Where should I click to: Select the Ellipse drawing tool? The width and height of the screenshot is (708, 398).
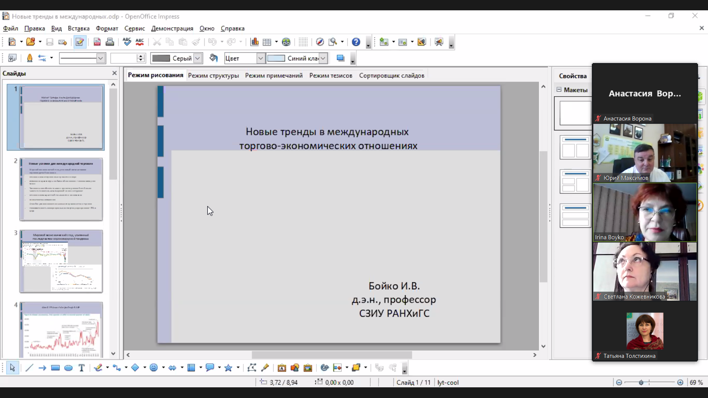click(69, 368)
